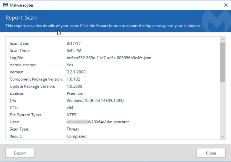Click the 'User:' label
Image resolution: width=231 pixels, height=162 pixels.
[x=15, y=122]
